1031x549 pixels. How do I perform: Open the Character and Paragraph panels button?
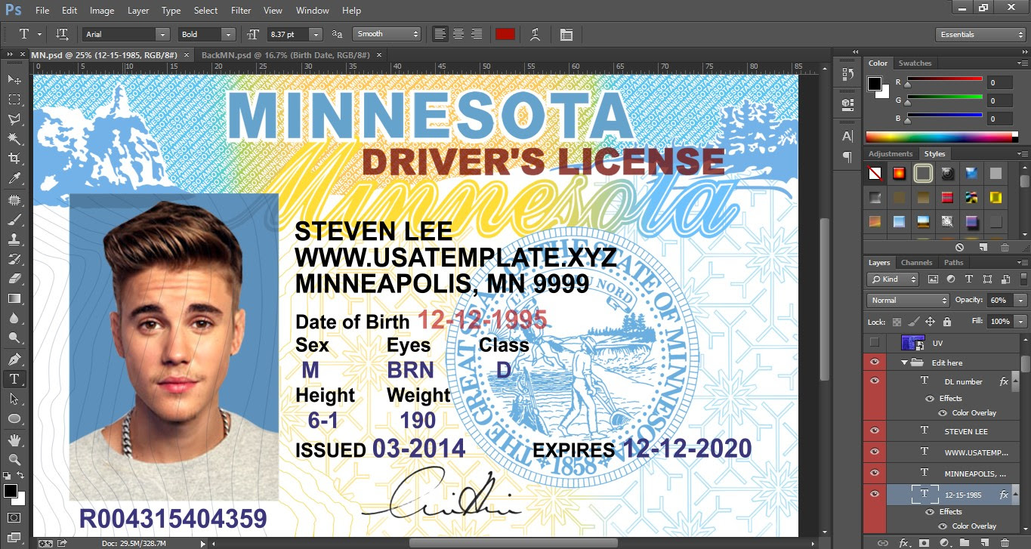tap(566, 34)
